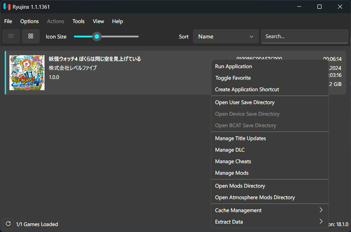Expand the Extract Data submenu

pyautogui.click(x=270, y=222)
